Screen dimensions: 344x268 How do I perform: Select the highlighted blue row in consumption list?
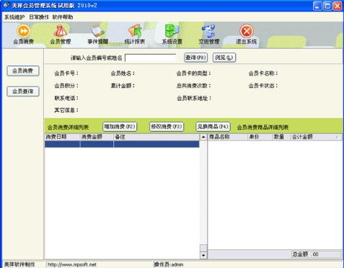point(122,144)
